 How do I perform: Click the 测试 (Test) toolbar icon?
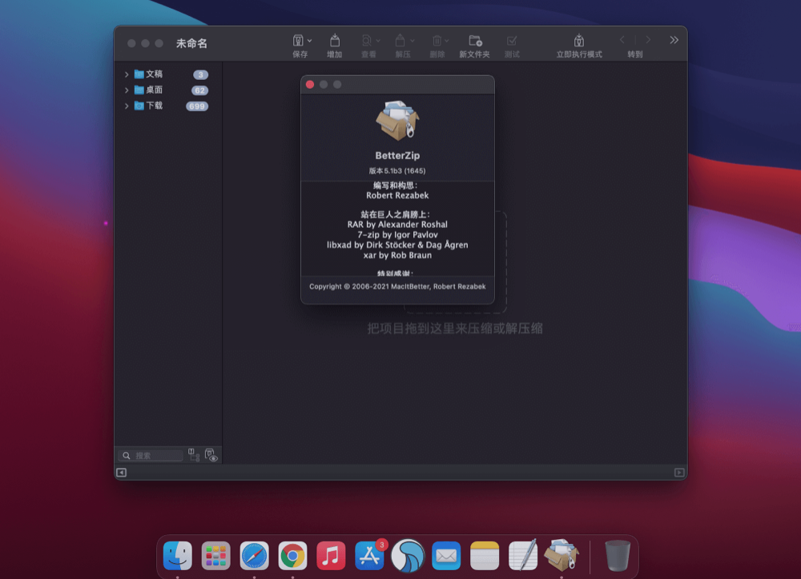[x=512, y=41]
